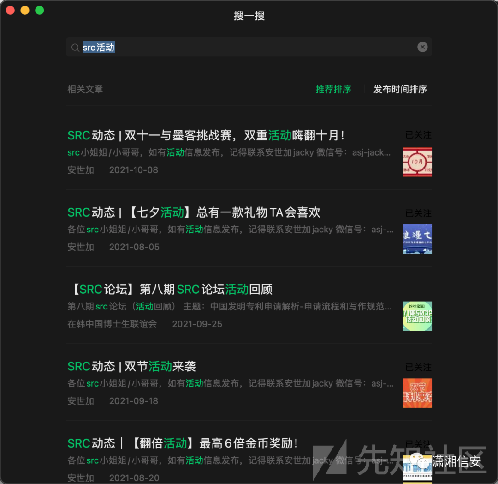Image resolution: width=498 pixels, height=484 pixels.
Task: Open article 双十一与墨客挑战赛 title
Action: coord(206,135)
